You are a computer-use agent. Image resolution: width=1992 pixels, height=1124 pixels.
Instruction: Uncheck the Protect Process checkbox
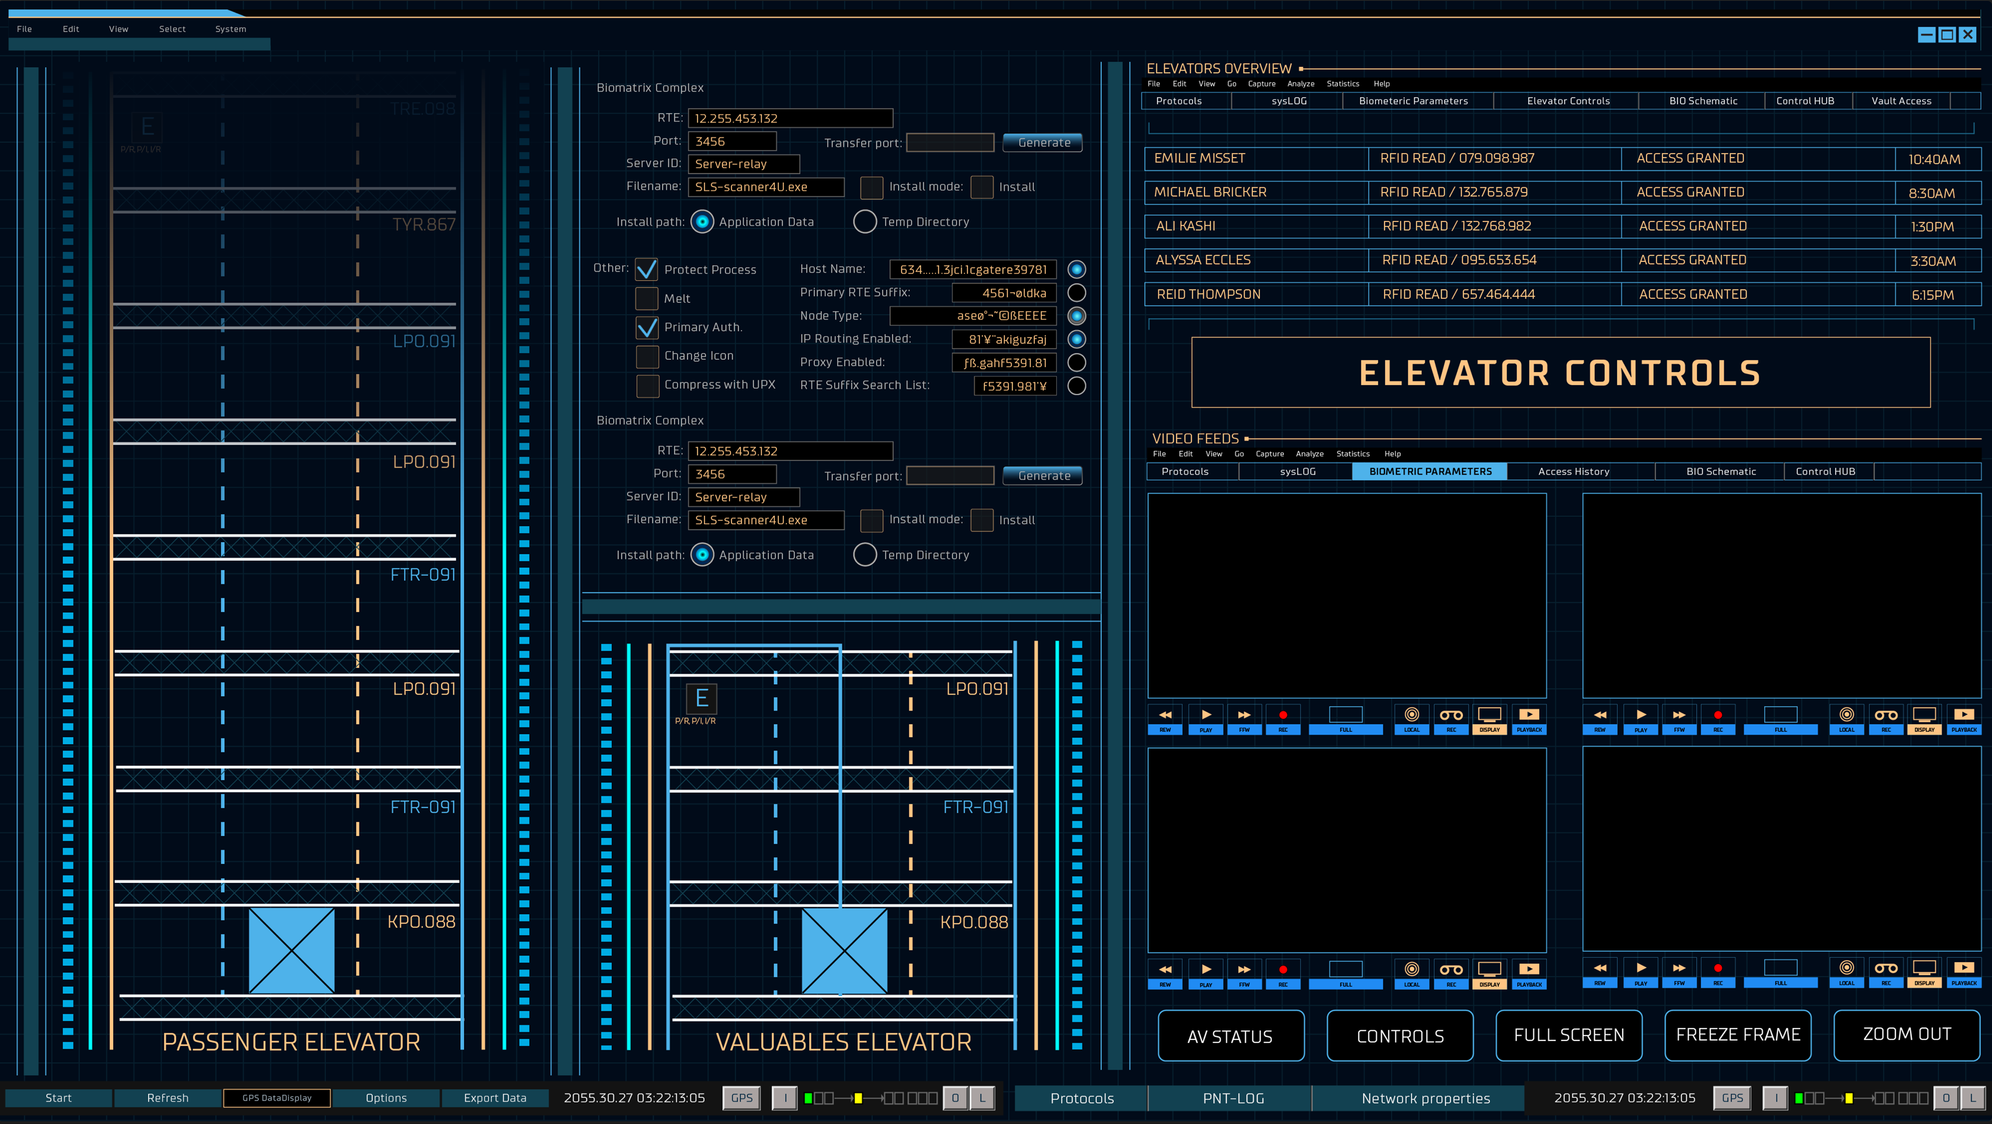[x=646, y=270]
